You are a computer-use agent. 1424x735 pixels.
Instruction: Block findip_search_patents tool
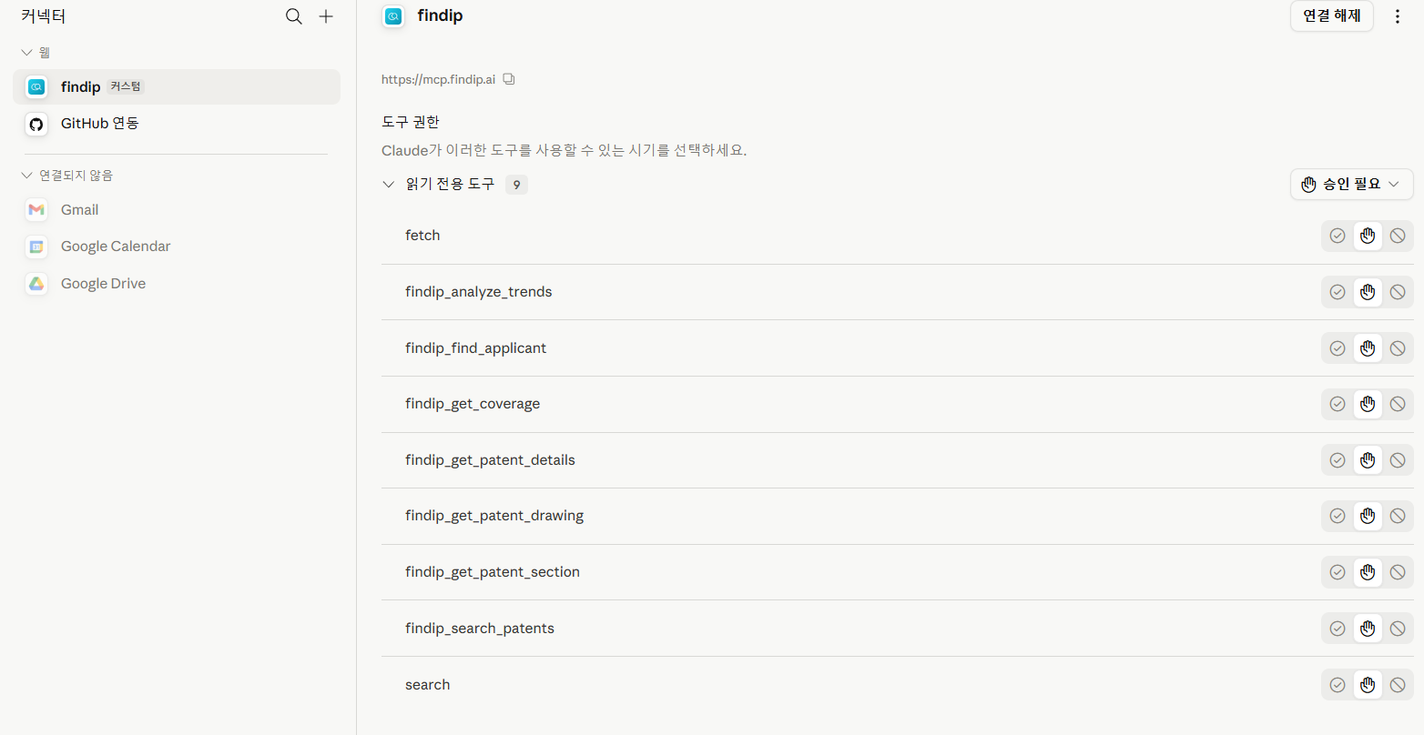(1398, 629)
